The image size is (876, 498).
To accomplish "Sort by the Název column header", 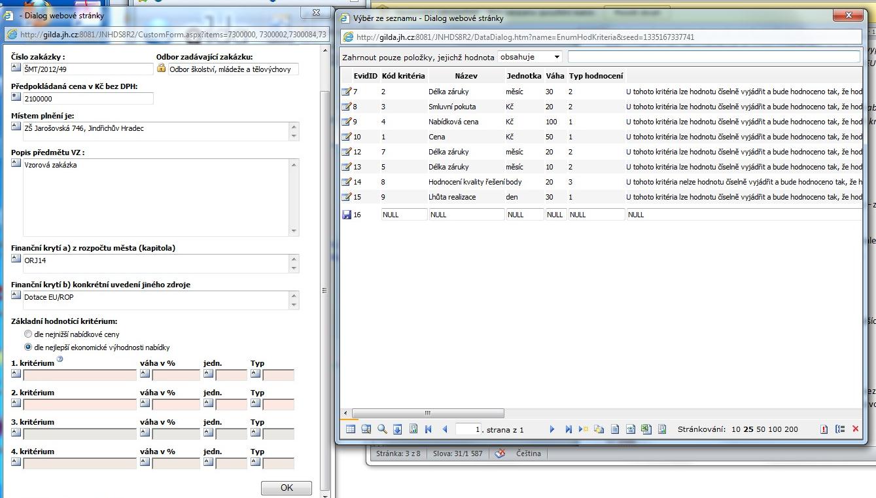I will tap(466, 76).
